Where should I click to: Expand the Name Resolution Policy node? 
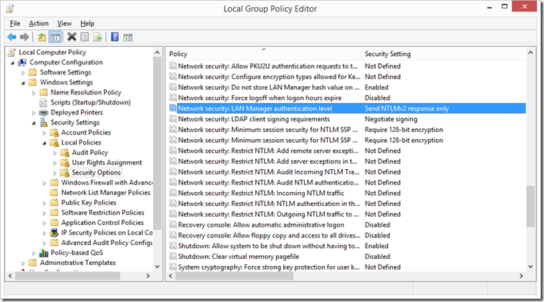tap(34, 93)
